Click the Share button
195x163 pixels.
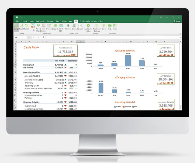177,21
